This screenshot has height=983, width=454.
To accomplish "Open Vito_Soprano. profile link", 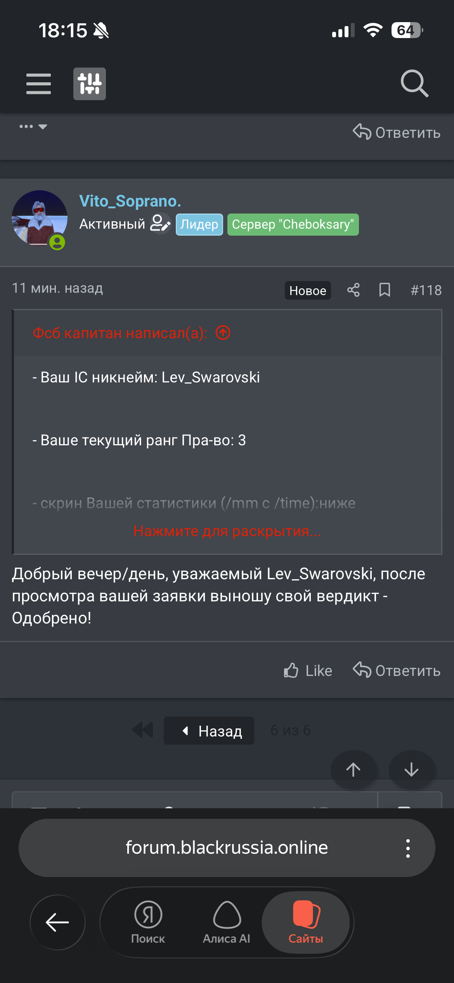I will coord(130,201).
